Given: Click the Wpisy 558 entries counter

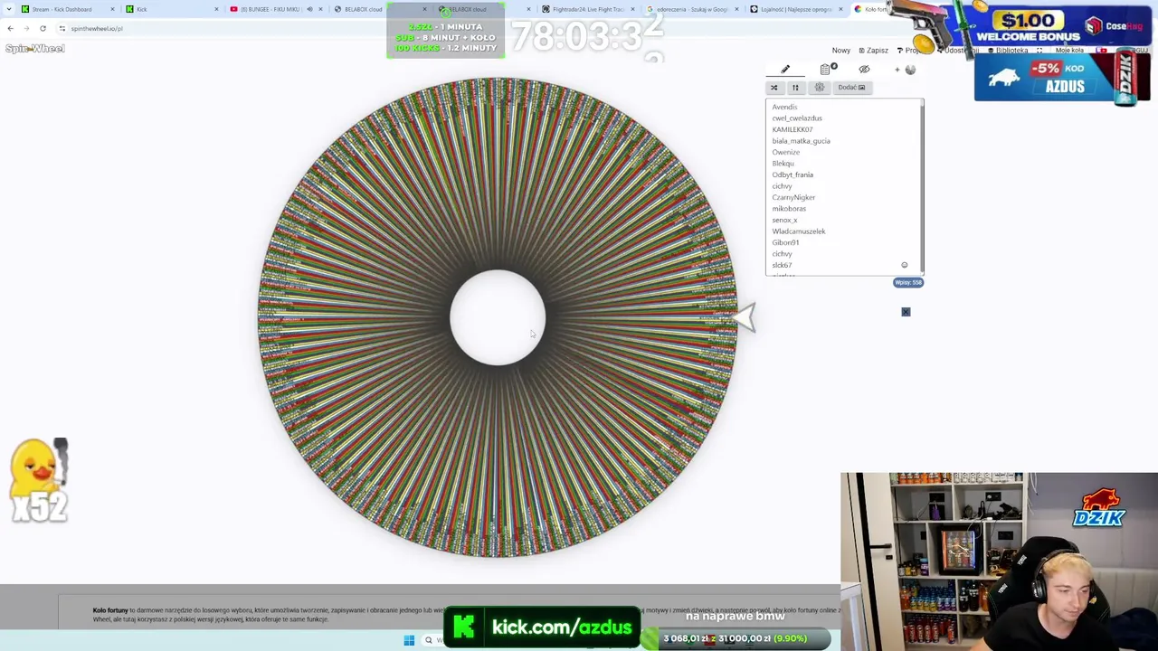Looking at the screenshot, I should pyautogui.click(x=908, y=282).
